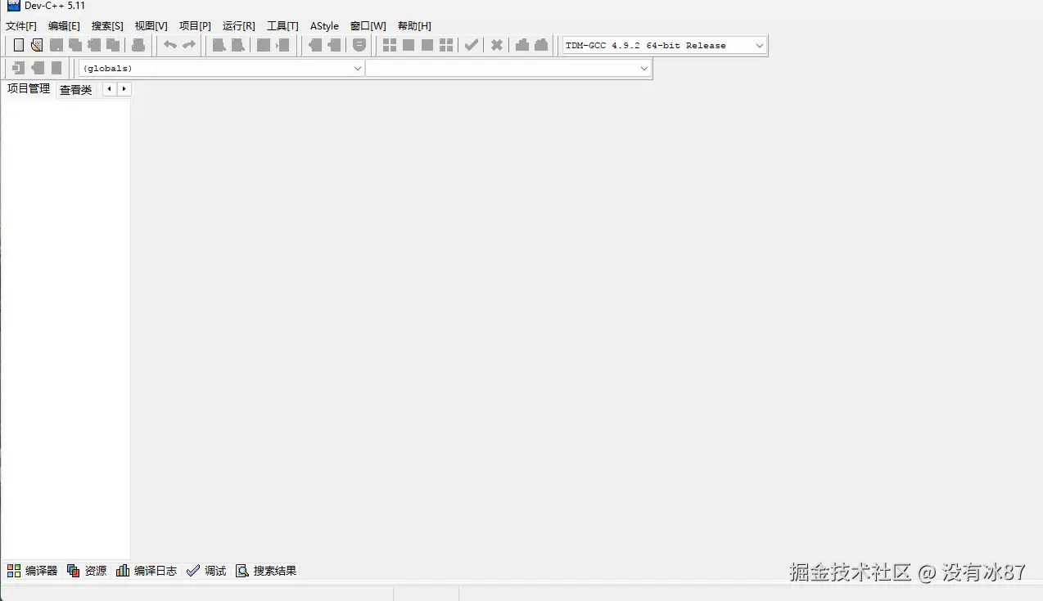The image size is (1043, 601).
Task: Switch to the 项目管理 tab
Action: 29,89
